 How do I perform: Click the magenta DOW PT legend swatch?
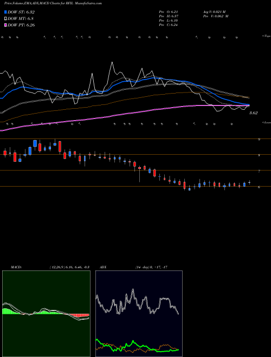coord(6,25)
